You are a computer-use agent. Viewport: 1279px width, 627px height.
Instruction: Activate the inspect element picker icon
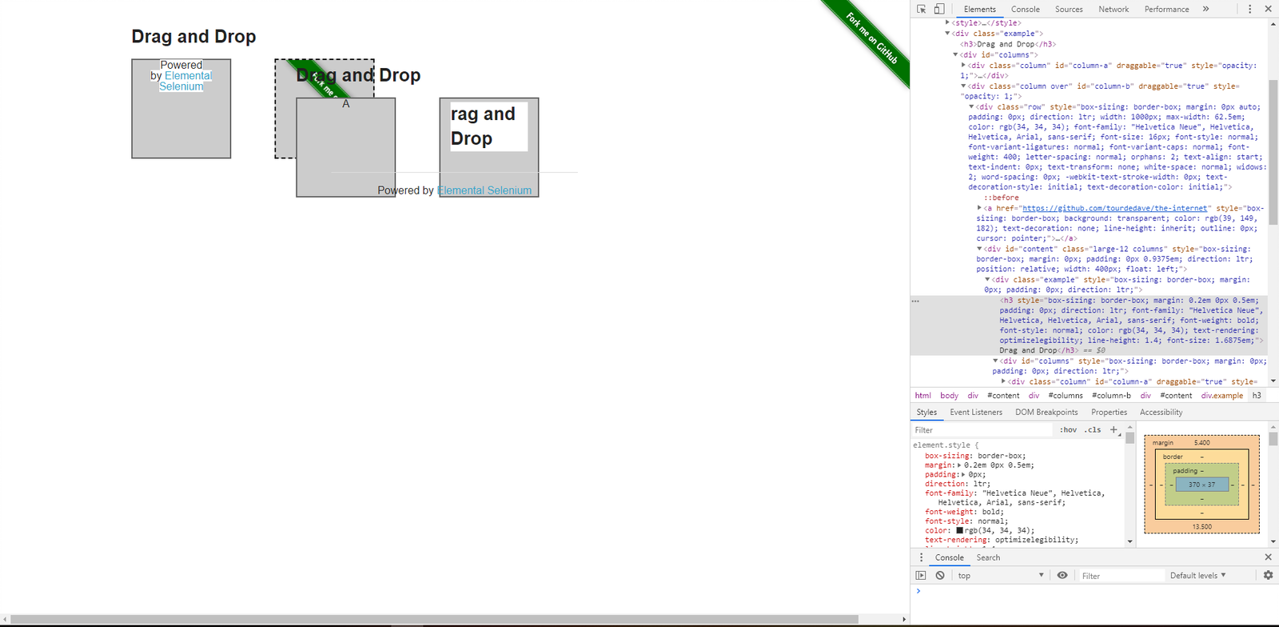pyautogui.click(x=922, y=9)
